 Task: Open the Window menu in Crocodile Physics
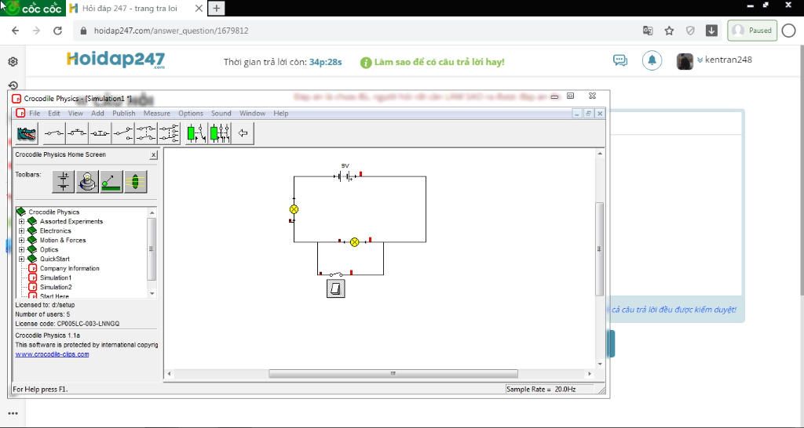point(252,113)
